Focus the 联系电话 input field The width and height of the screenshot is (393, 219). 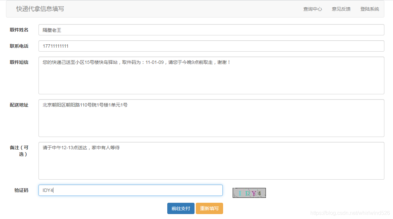(211, 46)
